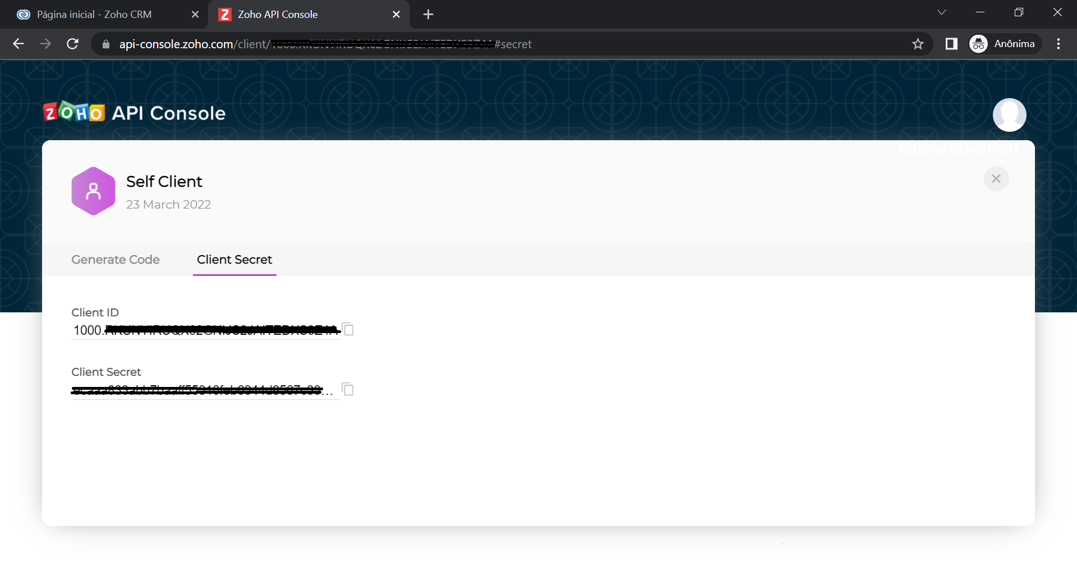Screen dimensions: 1077x572
Task: Open a new browser tab
Action: pos(428,15)
